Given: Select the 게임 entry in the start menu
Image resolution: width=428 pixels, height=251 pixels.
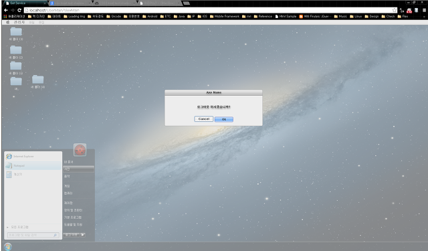Looking at the screenshot, I should click(x=67, y=185).
